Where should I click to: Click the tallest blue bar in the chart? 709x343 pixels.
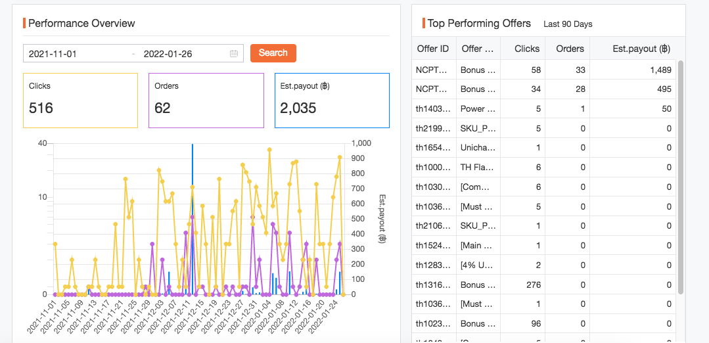click(x=192, y=217)
